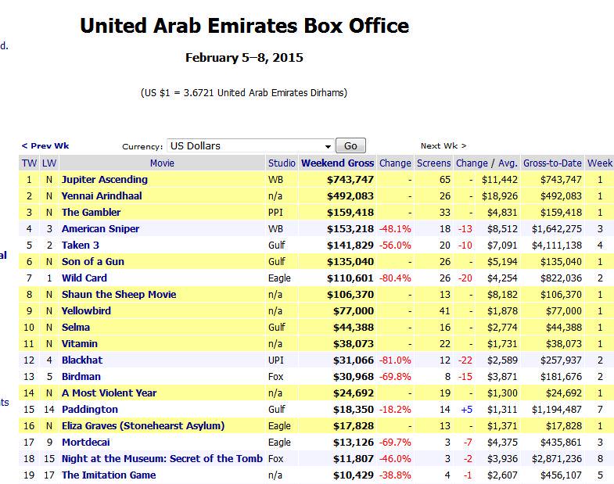Click the +5 screens change for Paddington
This screenshot has height=484, width=614.
(x=467, y=410)
